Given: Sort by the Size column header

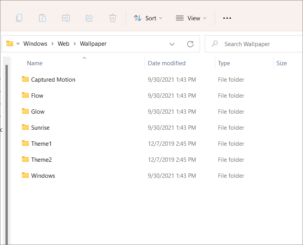Looking at the screenshot, I should 282,63.
